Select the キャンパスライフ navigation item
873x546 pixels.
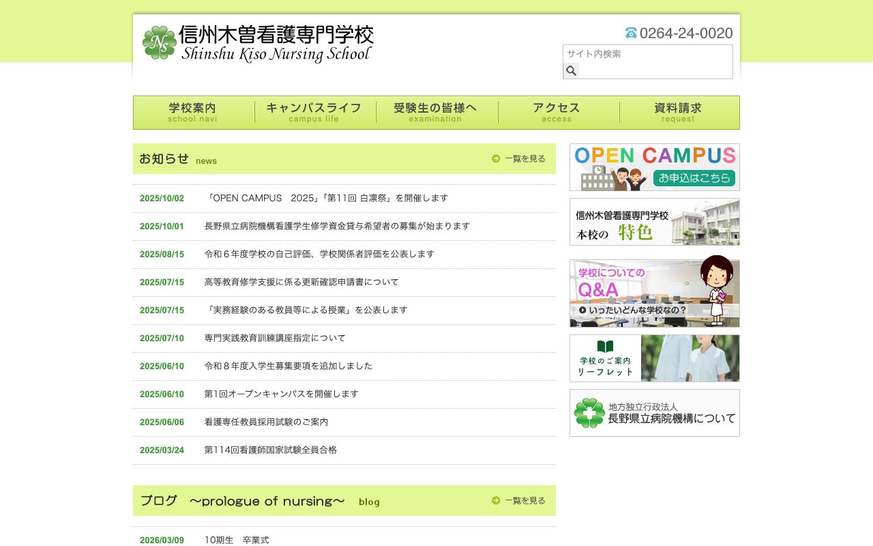coord(314,112)
